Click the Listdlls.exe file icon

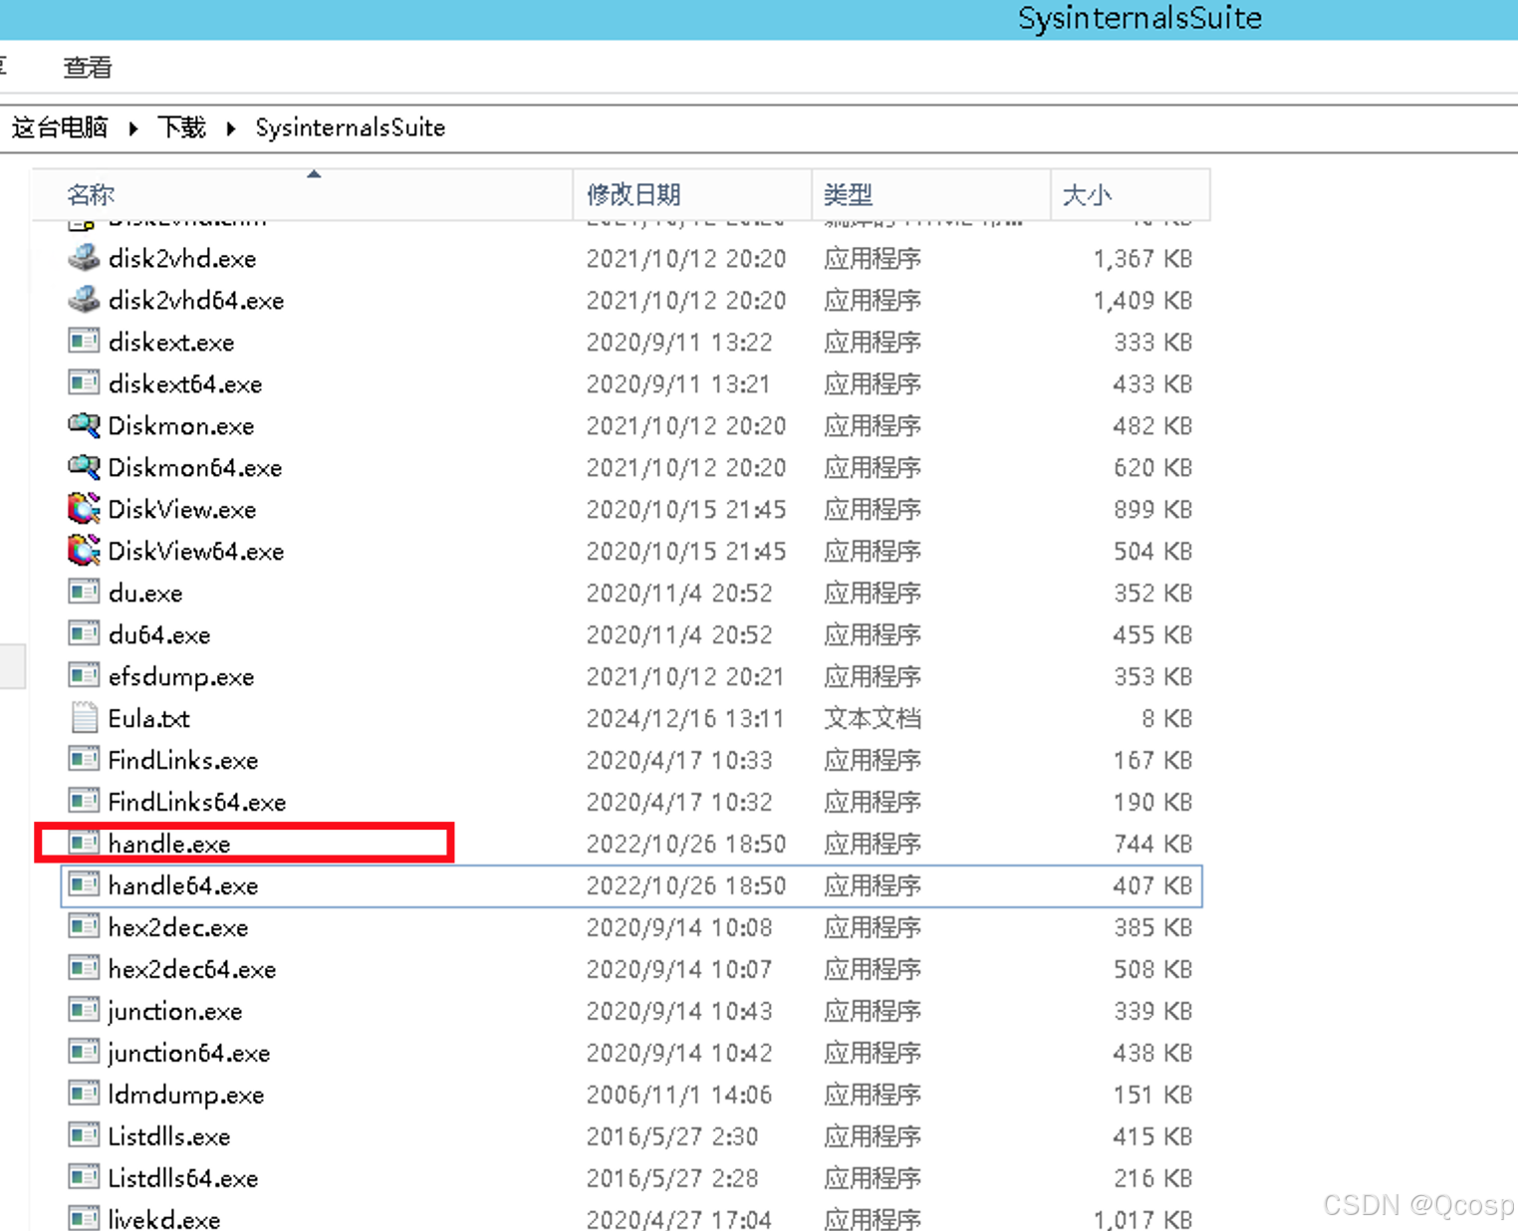[x=84, y=1136]
